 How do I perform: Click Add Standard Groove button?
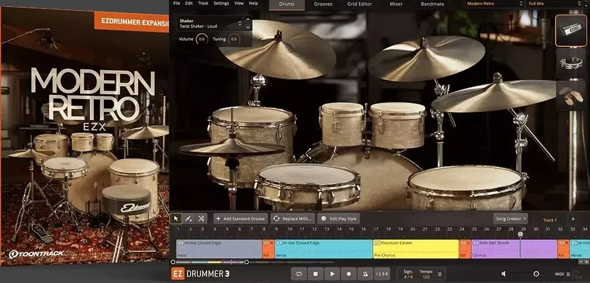[241, 219]
